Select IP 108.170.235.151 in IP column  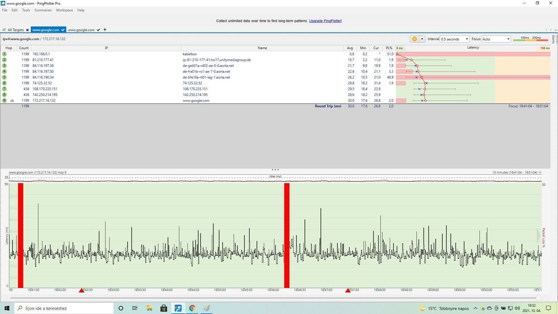[45, 89]
